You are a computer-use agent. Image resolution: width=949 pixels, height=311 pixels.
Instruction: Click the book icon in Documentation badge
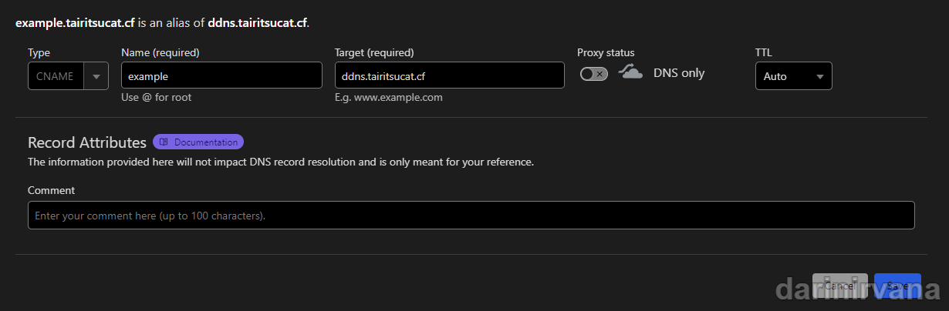[164, 142]
